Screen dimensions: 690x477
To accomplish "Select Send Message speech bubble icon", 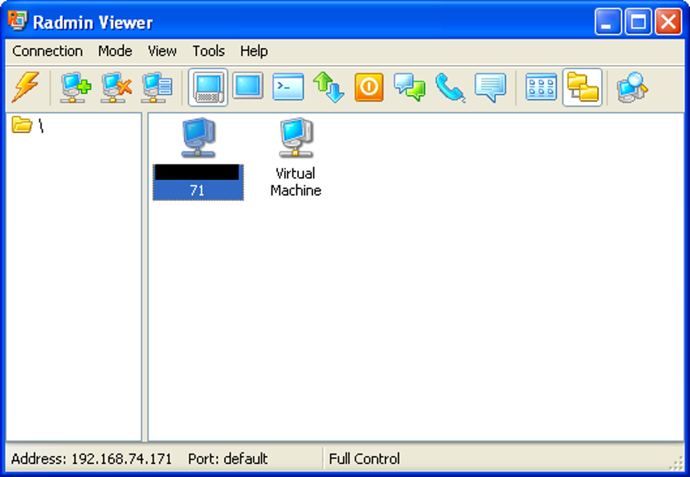I will (x=490, y=87).
